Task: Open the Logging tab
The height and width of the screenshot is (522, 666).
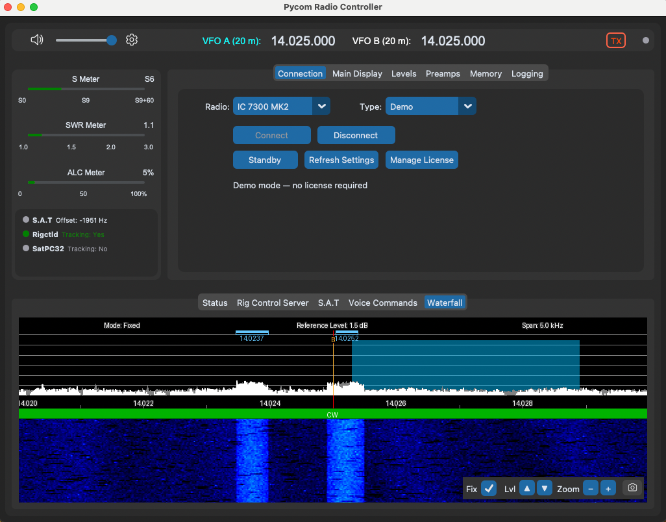Action: coord(527,73)
